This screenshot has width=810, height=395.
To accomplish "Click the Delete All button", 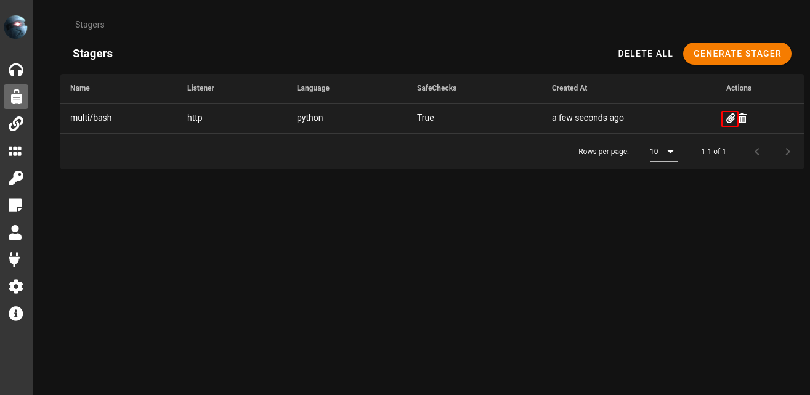I will point(645,54).
